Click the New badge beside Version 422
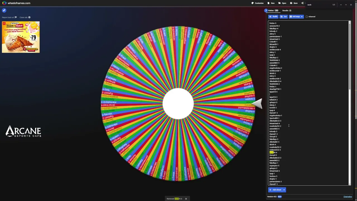 click(279, 197)
